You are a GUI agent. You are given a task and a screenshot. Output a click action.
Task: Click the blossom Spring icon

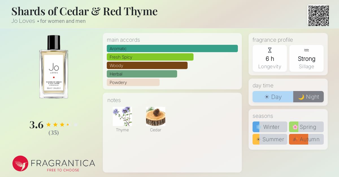(295, 127)
